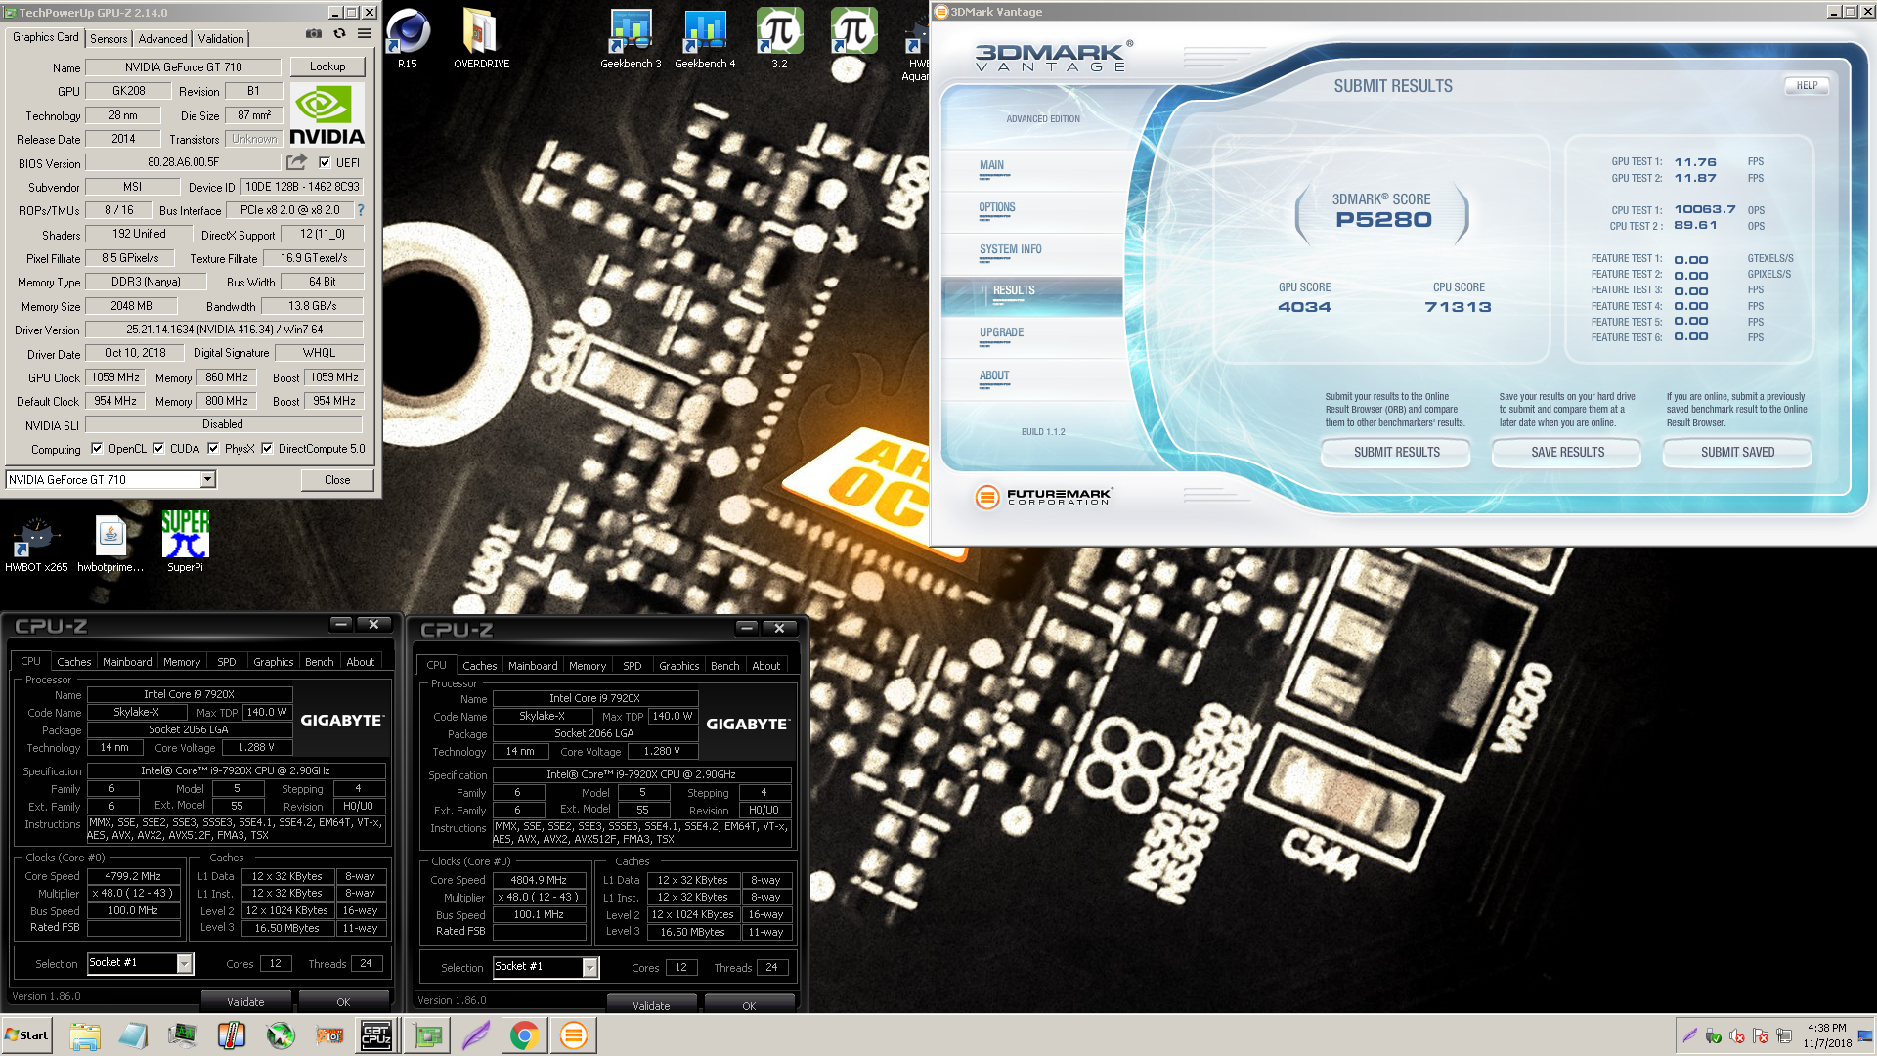Click the thermometer temperature app in taskbar

tap(232, 1035)
